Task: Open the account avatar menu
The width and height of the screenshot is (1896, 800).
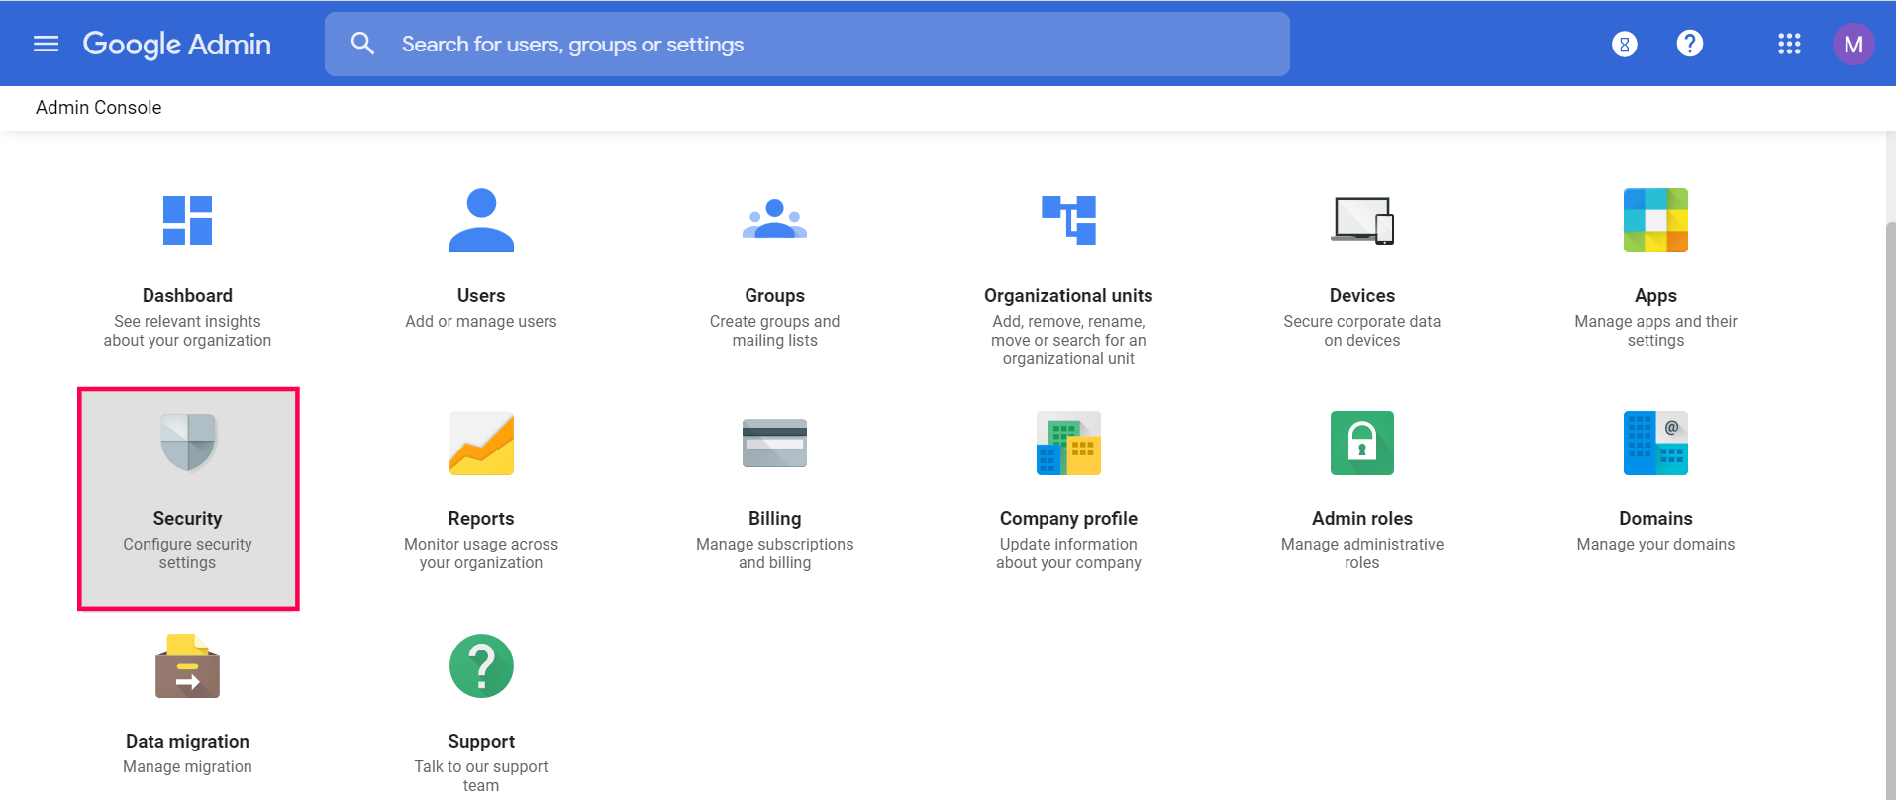Action: [1853, 44]
